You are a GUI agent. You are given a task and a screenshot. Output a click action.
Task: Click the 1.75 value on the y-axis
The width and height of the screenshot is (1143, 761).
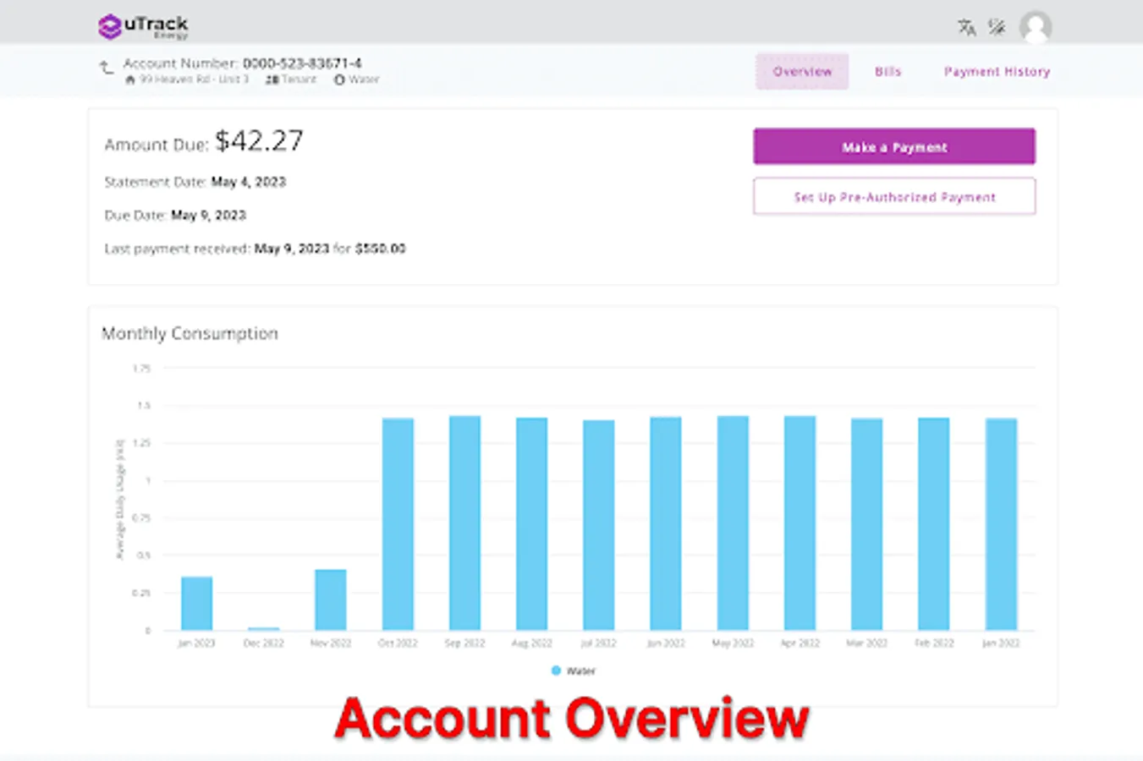tap(141, 369)
